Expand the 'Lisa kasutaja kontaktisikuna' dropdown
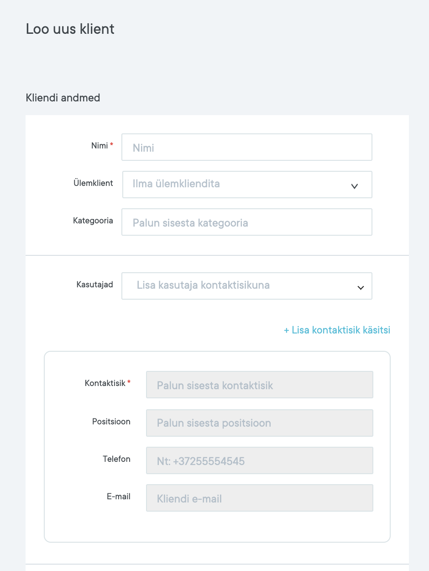The width and height of the screenshot is (429, 571). click(x=237, y=286)
